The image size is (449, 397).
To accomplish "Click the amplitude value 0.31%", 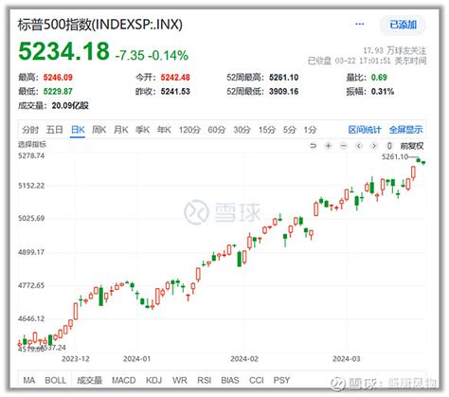I will pos(383,92).
